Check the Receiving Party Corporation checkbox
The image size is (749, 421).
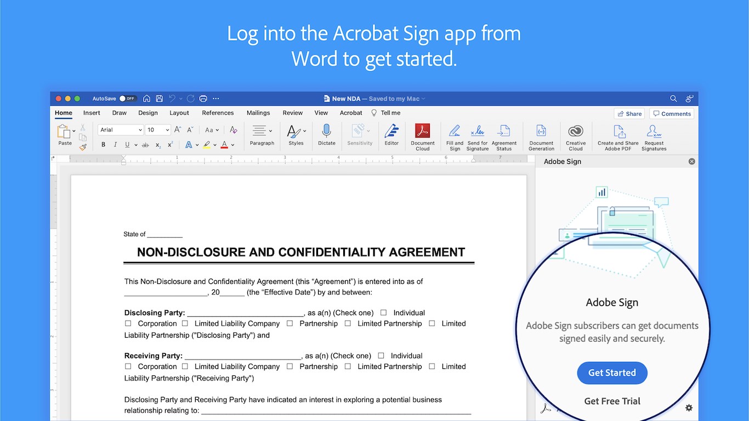(x=128, y=366)
